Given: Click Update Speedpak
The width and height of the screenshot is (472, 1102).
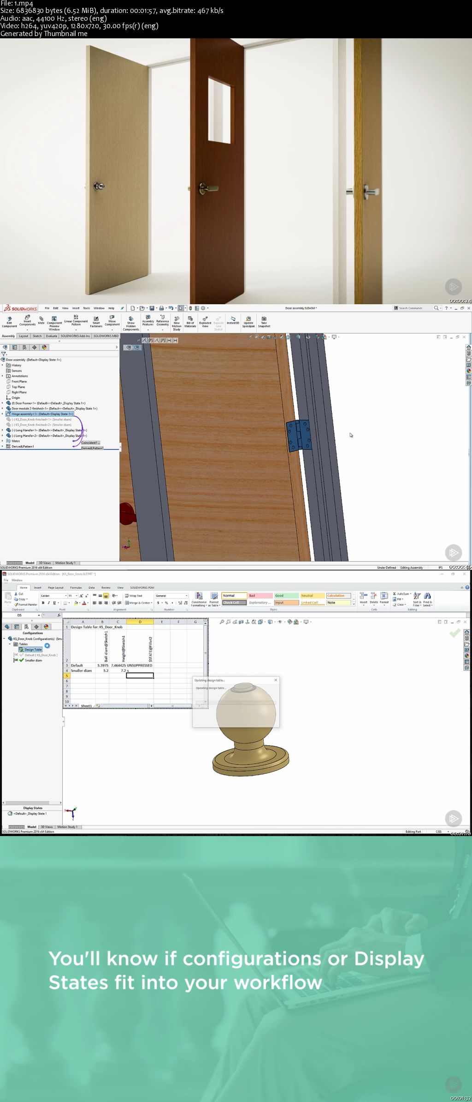Looking at the screenshot, I should click(248, 322).
